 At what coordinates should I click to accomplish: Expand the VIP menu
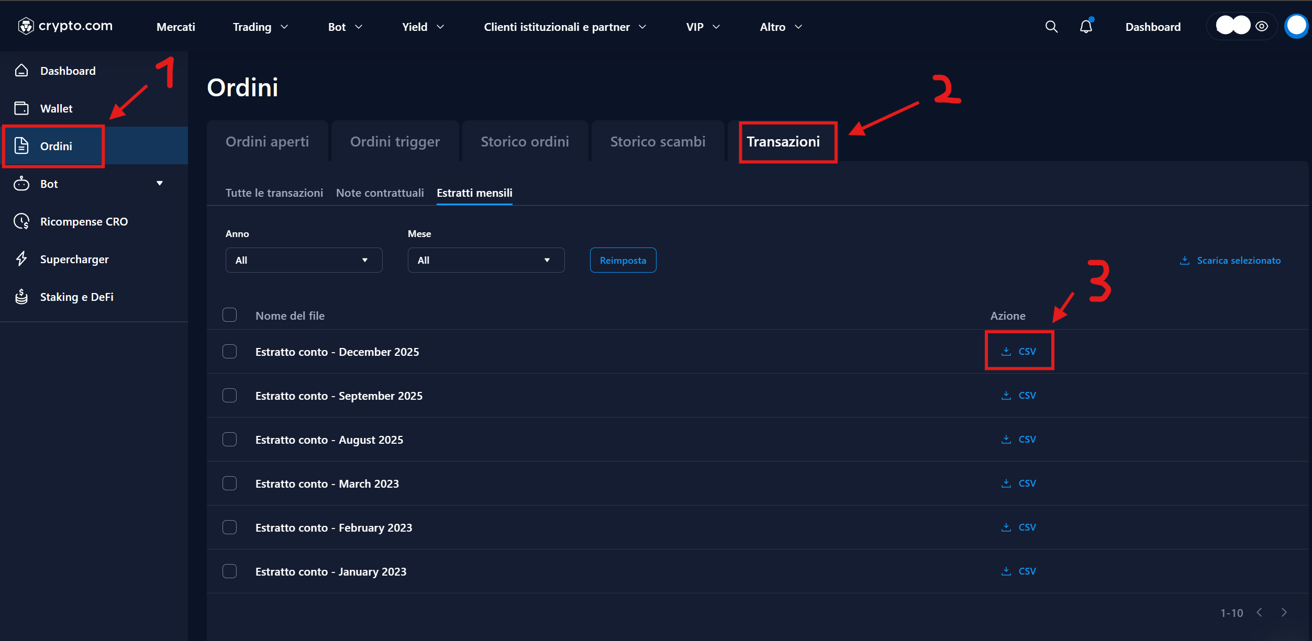click(x=703, y=27)
